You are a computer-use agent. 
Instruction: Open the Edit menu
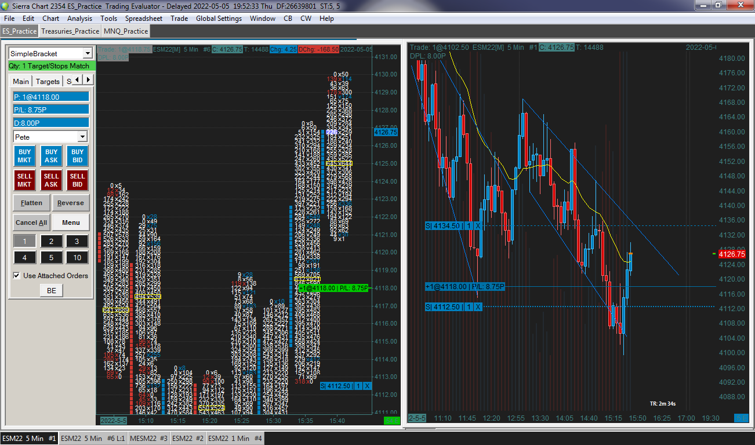[x=28, y=18]
